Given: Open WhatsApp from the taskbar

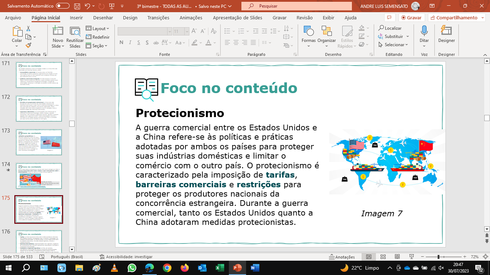Looking at the screenshot, I should pyautogui.click(x=132, y=267).
